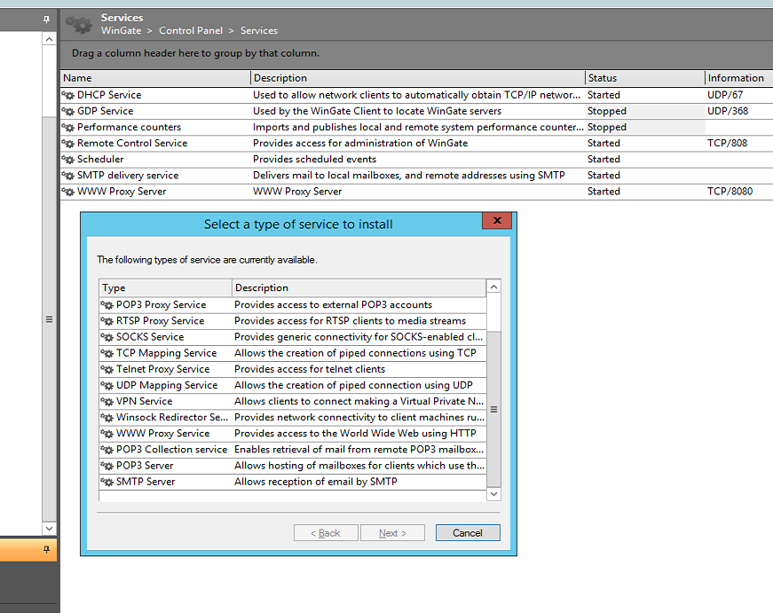Image resolution: width=773 pixels, height=613 pixels.
Task: Open the WinGate breadcrumb link
Action: [122, 30]
